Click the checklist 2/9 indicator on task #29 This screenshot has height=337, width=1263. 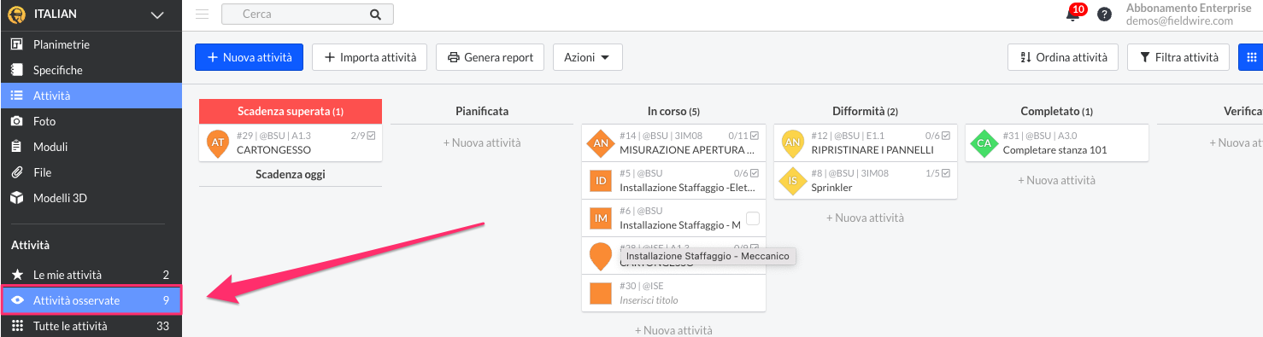tap(363, 135)
